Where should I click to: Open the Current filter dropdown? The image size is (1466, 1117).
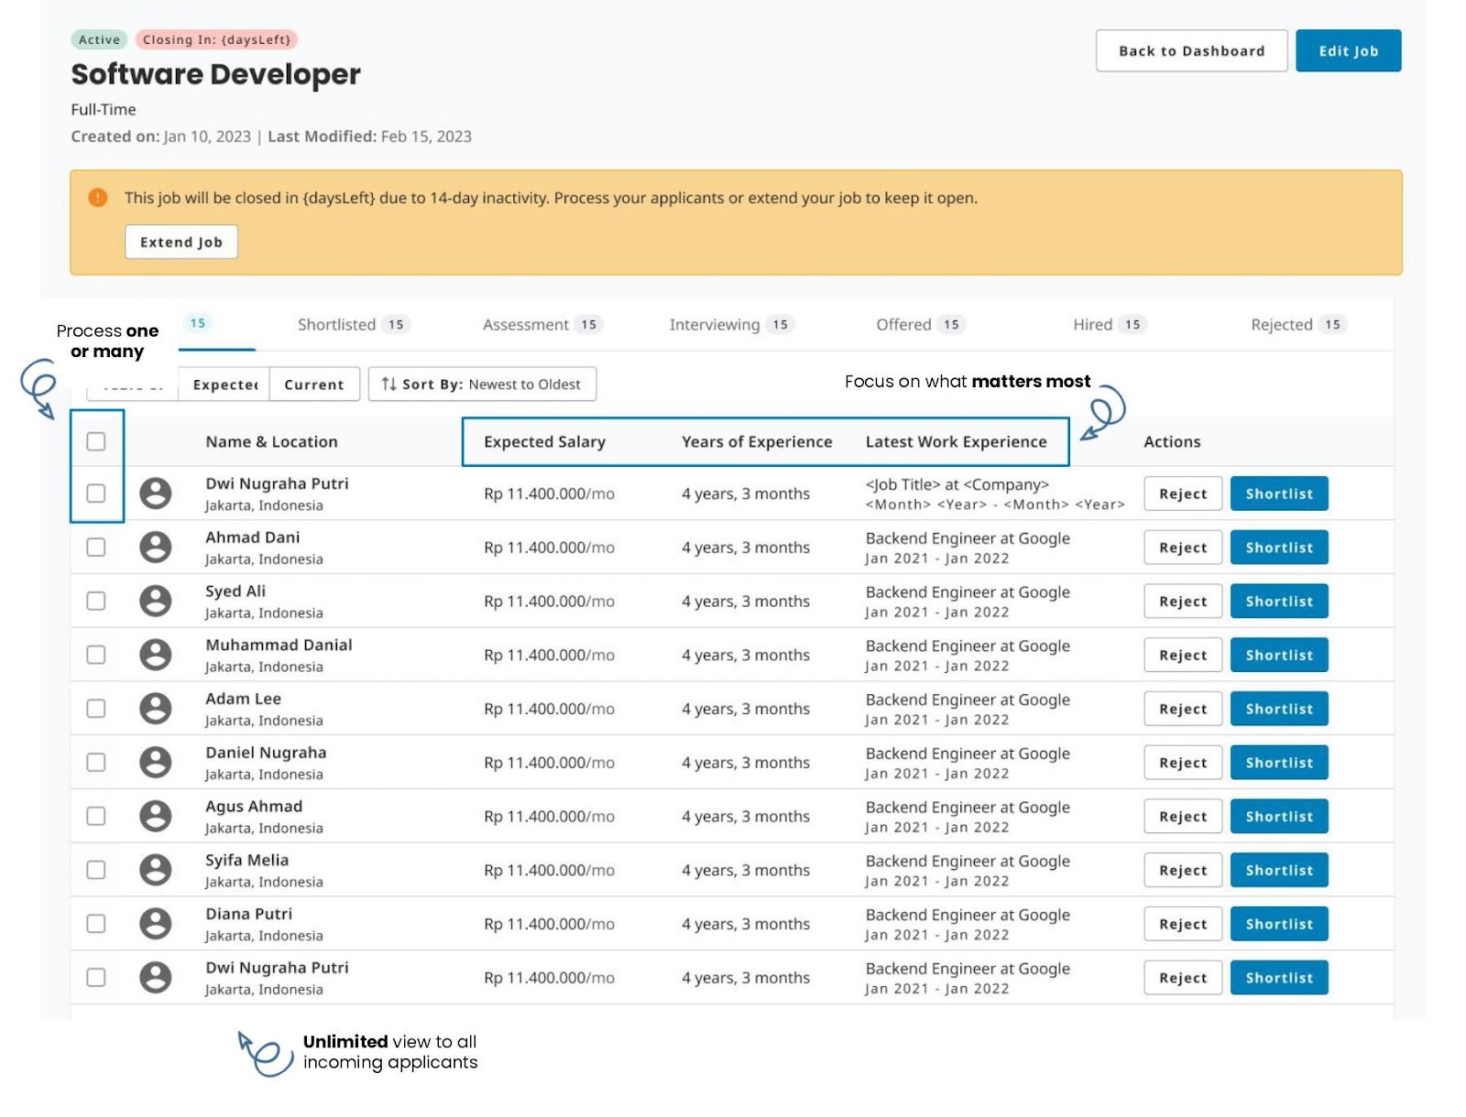coord(313,385)
